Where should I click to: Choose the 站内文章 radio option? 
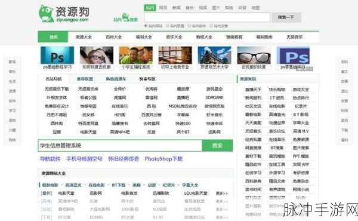click(219, 26)
